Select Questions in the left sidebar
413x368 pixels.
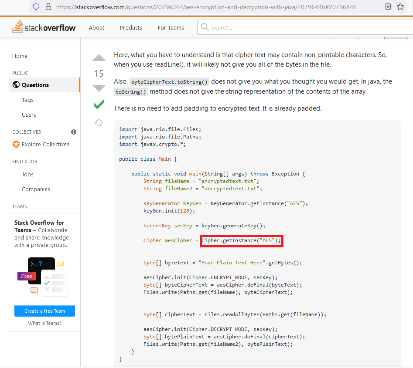click(x=44, y=84)
